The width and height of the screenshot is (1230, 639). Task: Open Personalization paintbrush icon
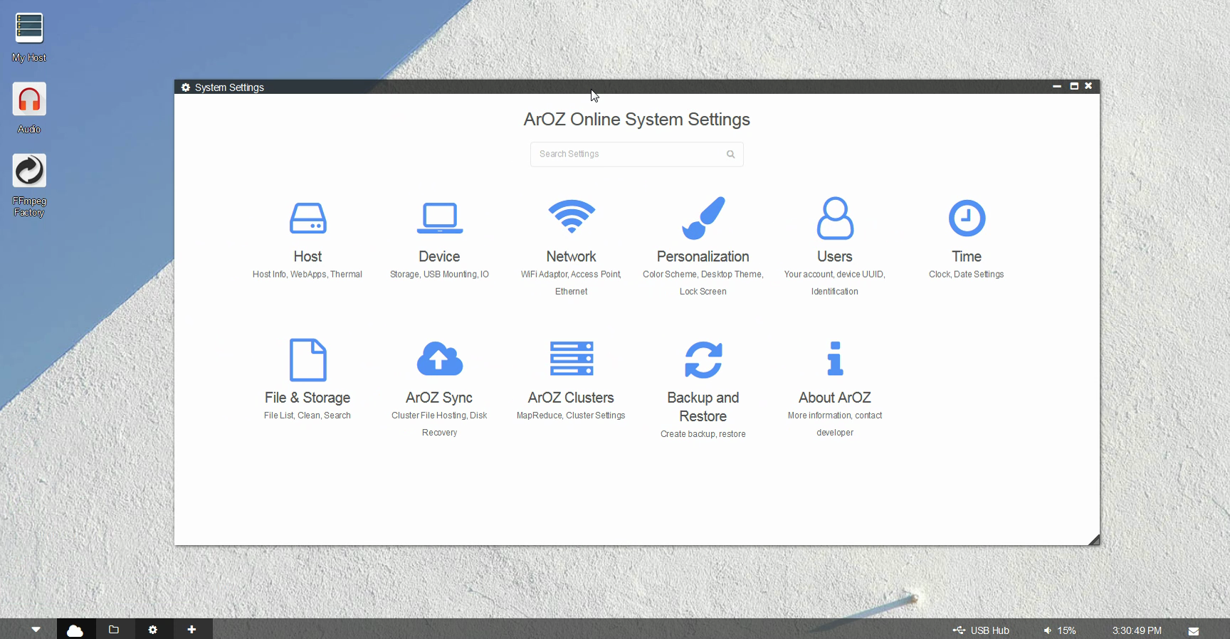703,218
